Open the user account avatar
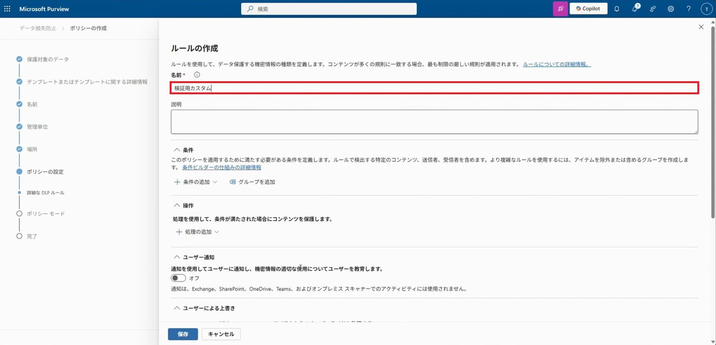Screen dimensions: 716x345 [x=706, y=9]
